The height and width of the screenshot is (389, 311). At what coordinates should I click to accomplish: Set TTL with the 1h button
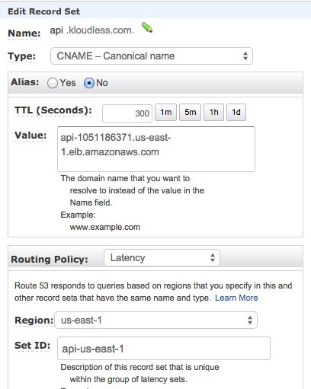point(213,112)
